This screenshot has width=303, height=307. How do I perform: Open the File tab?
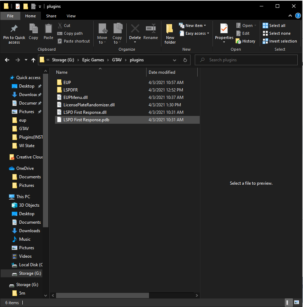pos(10,16)
